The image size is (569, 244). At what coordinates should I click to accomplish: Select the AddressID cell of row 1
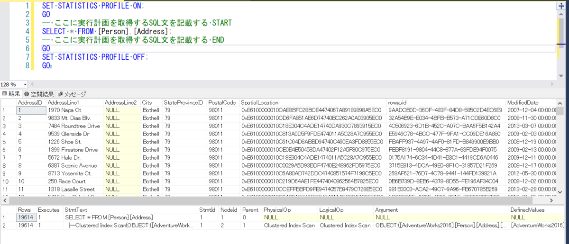click(x=30, y=110)
